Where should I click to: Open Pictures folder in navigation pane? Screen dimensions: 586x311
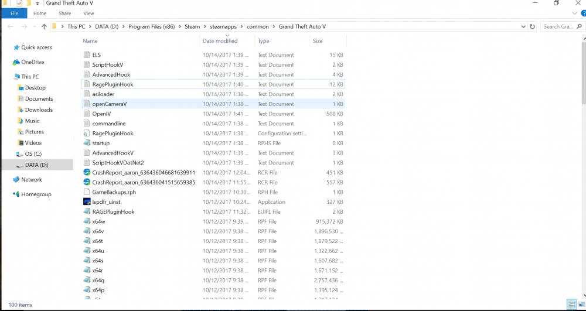[30, 132]
